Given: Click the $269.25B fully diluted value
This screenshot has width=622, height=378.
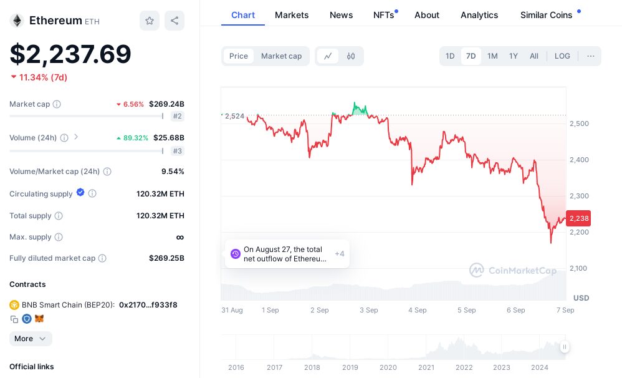Looking at the screenshot, I should pyautogui.click(x=166, y=258).
